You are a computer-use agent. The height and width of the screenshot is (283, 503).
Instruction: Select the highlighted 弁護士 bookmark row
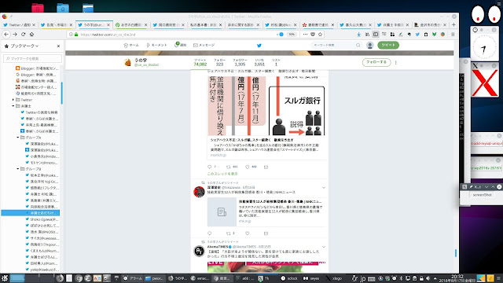(31, 213)
